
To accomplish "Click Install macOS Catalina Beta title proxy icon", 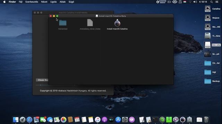I will point(97,16).
